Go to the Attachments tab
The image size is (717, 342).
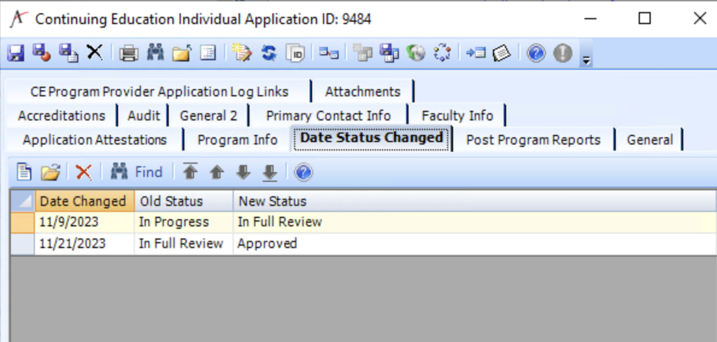point(362,92)
